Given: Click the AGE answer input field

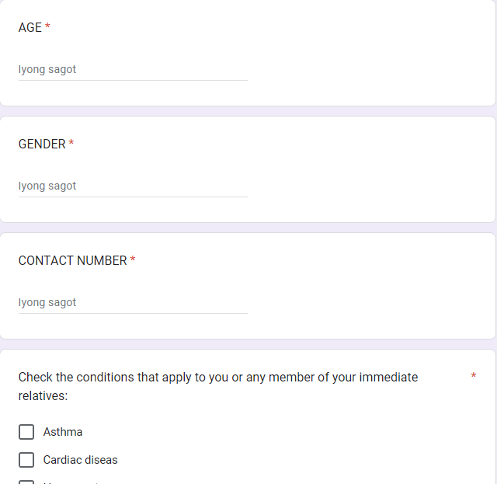Looking at the screenshot, I should [x=133, y=69].
